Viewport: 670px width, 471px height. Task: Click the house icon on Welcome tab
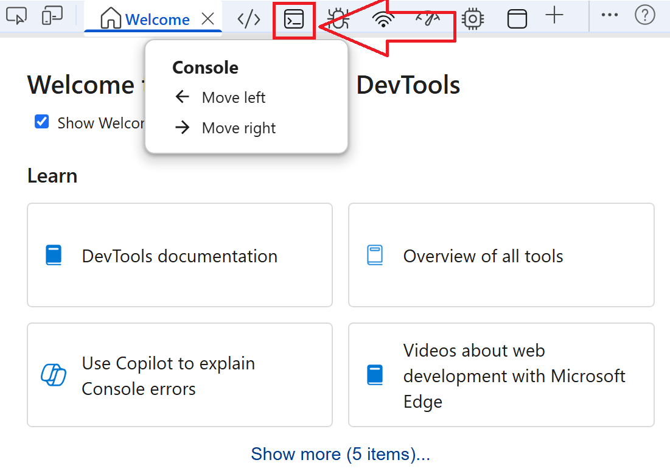[x=111, y=18]
